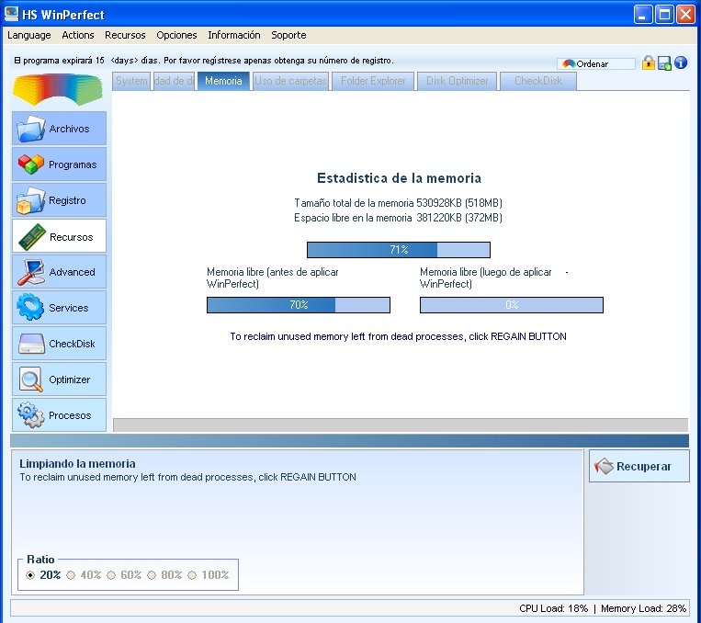
Task: Click the 0% after-WinPerfect bar
Action: [x=512, y=305]
